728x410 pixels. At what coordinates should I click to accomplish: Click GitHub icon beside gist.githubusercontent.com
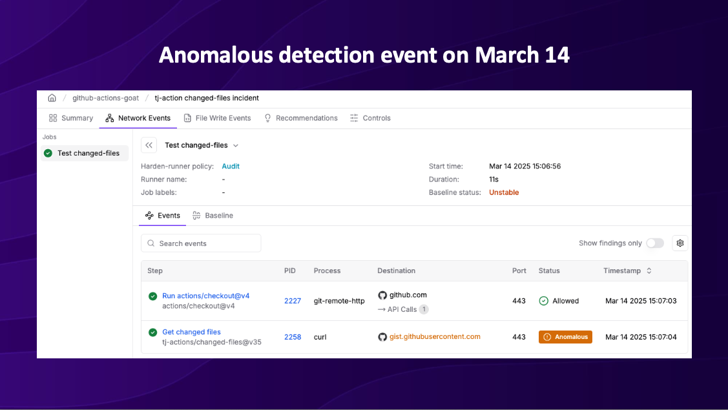382,337
